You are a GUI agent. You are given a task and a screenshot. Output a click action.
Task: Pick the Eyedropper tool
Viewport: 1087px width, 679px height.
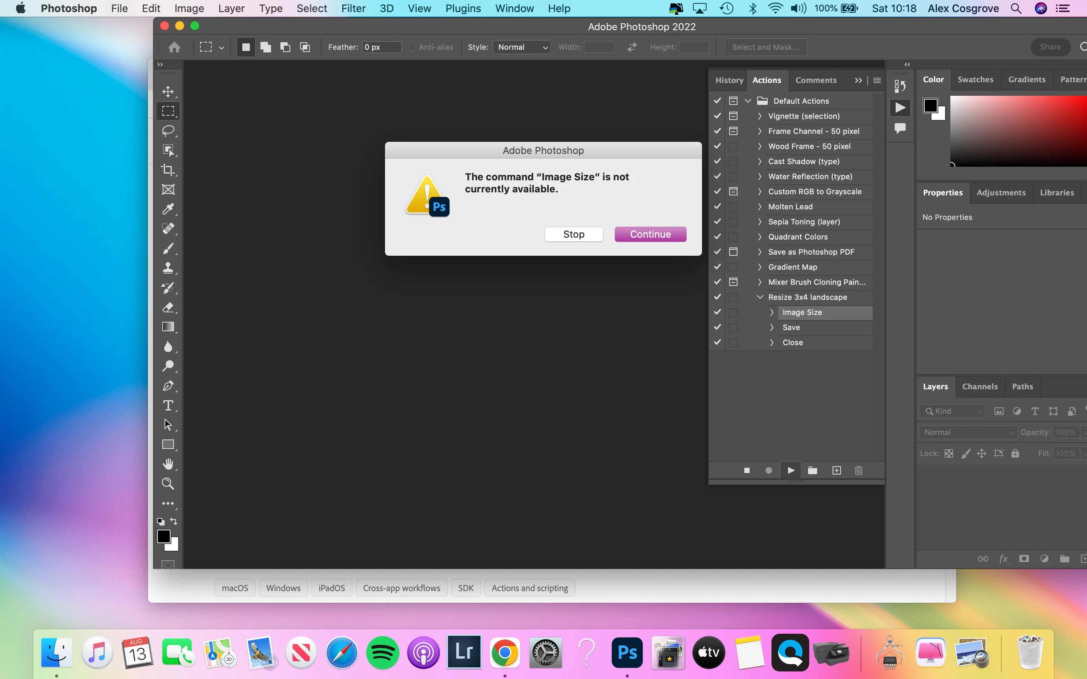click(x=168, y=209)
